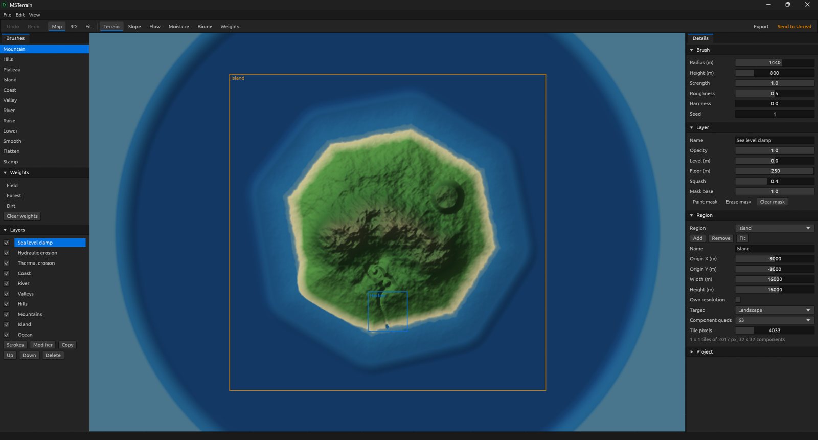The height and width of the screenshot is (440, 818).
Task: Switch to the 3D view
Action: tap(74, 27)
